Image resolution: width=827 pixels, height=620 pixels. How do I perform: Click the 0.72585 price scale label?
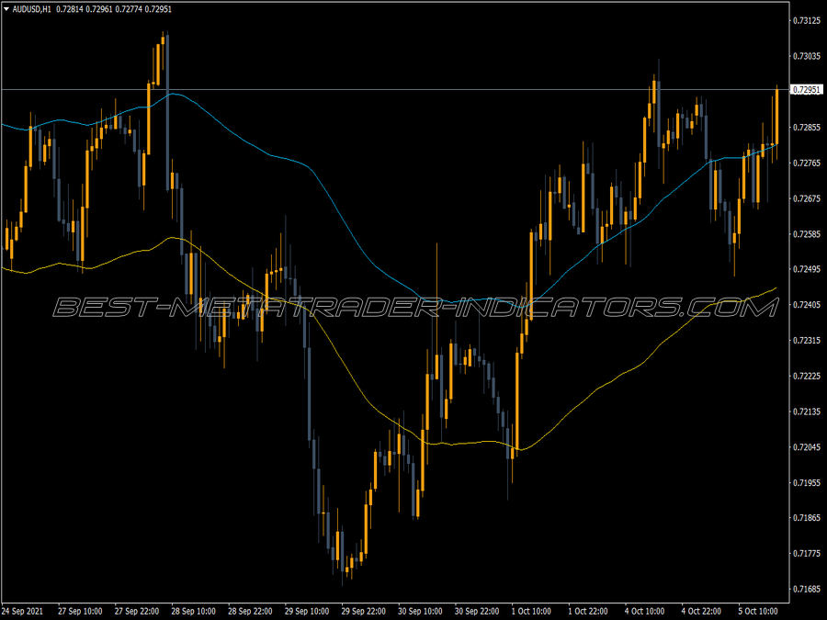(x=807, y=233)
